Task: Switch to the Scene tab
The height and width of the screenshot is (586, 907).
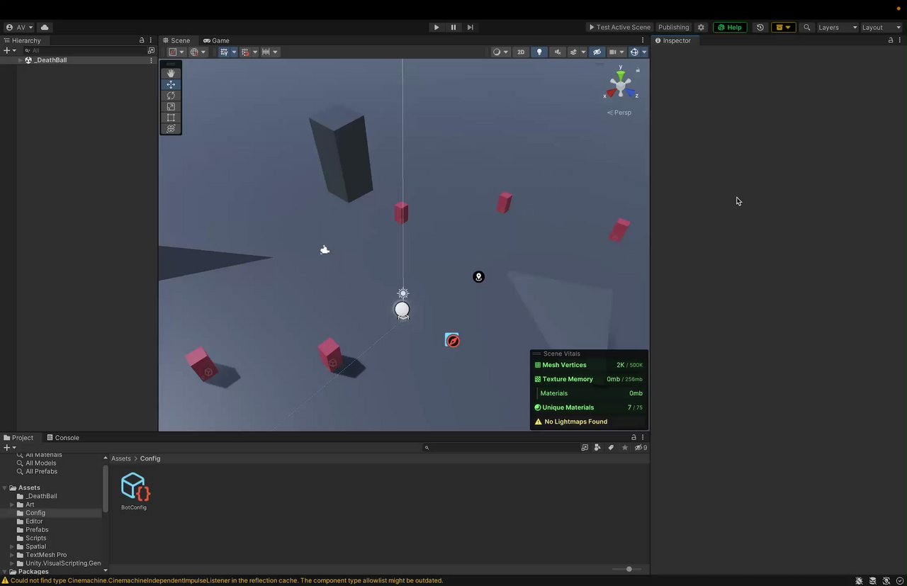Action: point(176,40)
